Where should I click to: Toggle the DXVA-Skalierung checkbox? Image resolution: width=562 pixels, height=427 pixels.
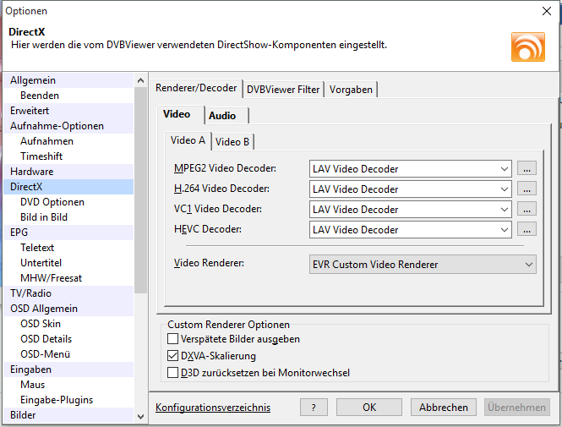pos(173,356)
